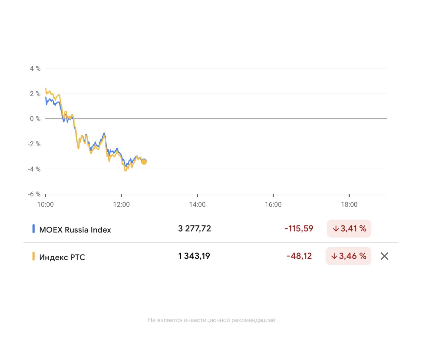Click the yellow Индекс РТС color marker

coord(33,256)
